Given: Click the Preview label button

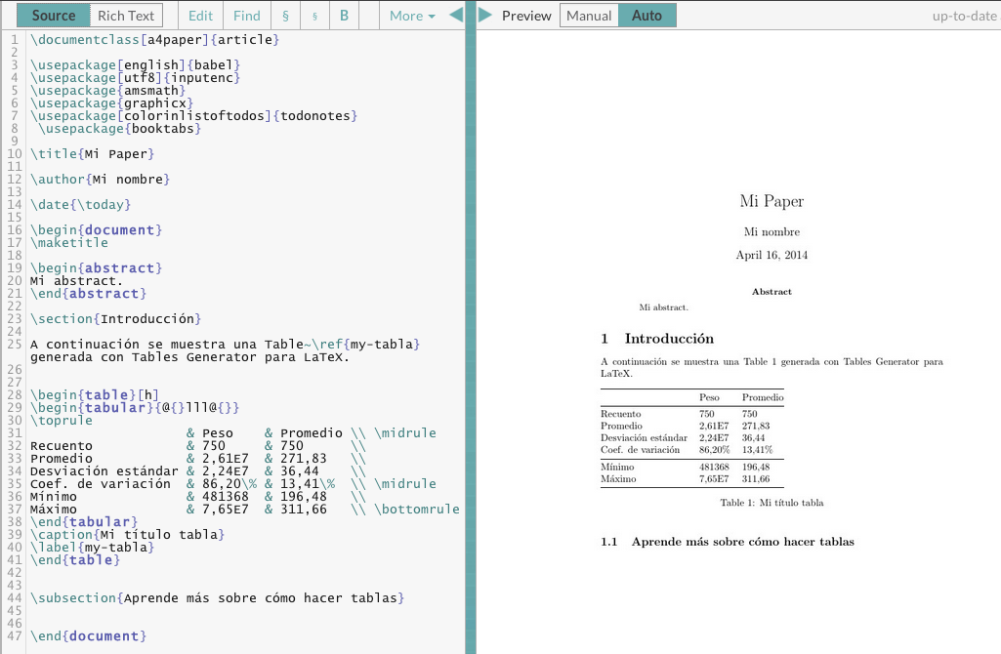Looking at the screenshot, I should point(526,16).
